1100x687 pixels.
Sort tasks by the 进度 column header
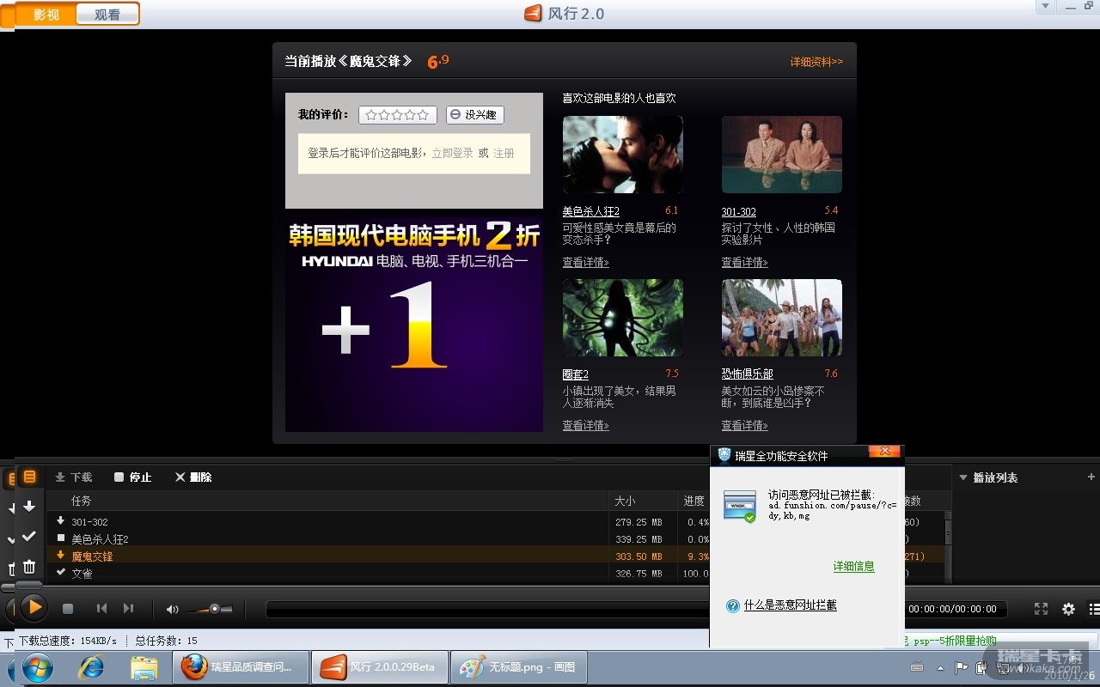694,501
